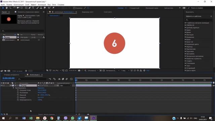
Task: Select the Rectangle shape tool
Action: [26, 8]
